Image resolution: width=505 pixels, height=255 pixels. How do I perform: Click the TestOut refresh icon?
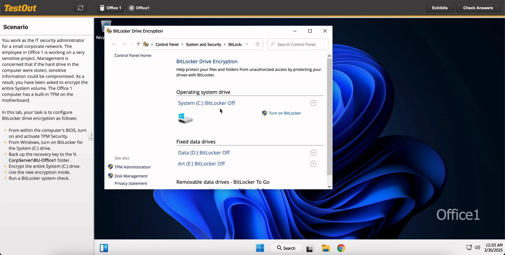click(x=80, y=8)
